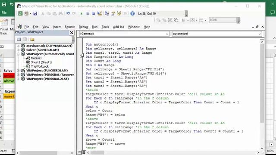Open the Add-Ins menu
The height and width of the screenshot is (155, 276).
[119, 27]
